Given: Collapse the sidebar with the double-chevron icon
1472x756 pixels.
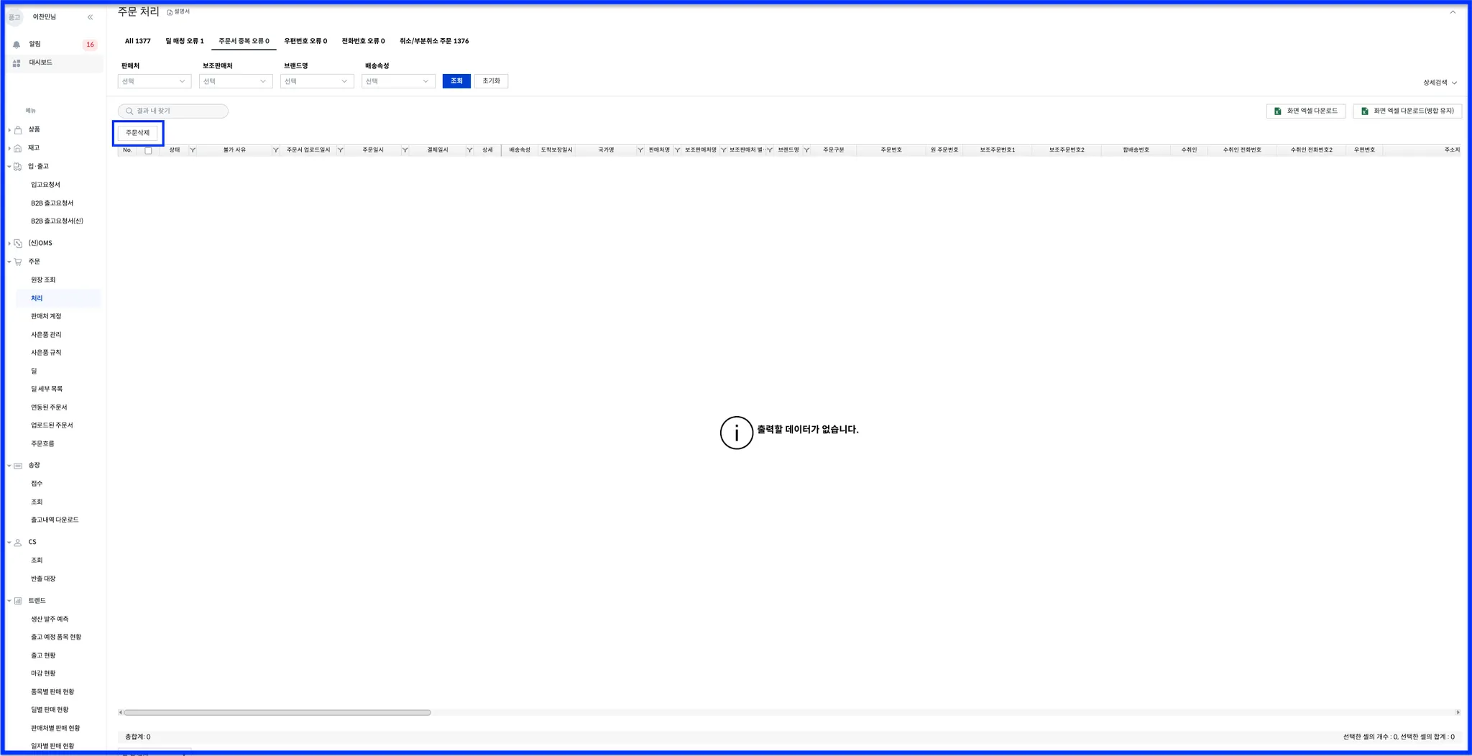Looking at the screenshot, I should pyautogui.click(x=90, y=17).
